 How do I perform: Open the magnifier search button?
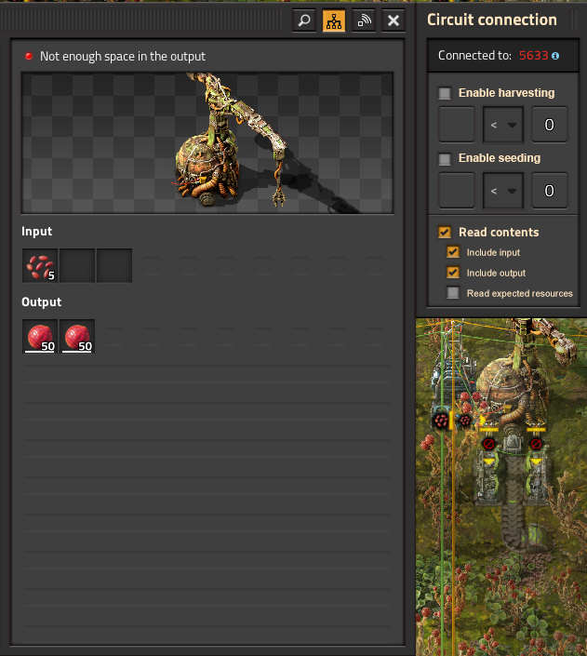tap(304, 20)
